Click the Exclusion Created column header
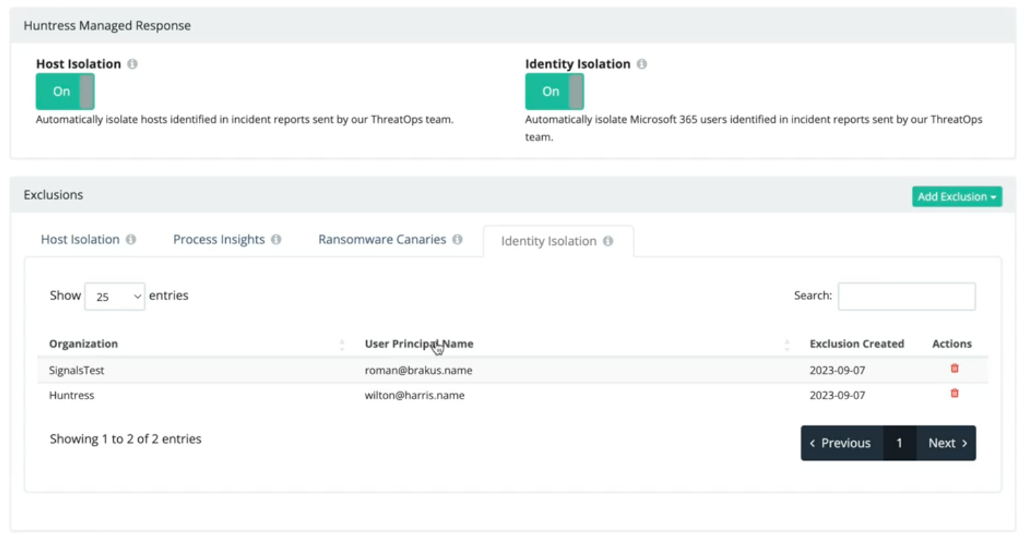Screen dimensions: 1027x540 coord(857,344)
